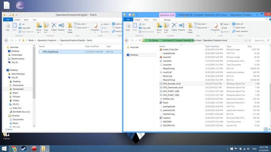Open the quick access toolbar dropdown in Generals window

[x=137, y=15]
